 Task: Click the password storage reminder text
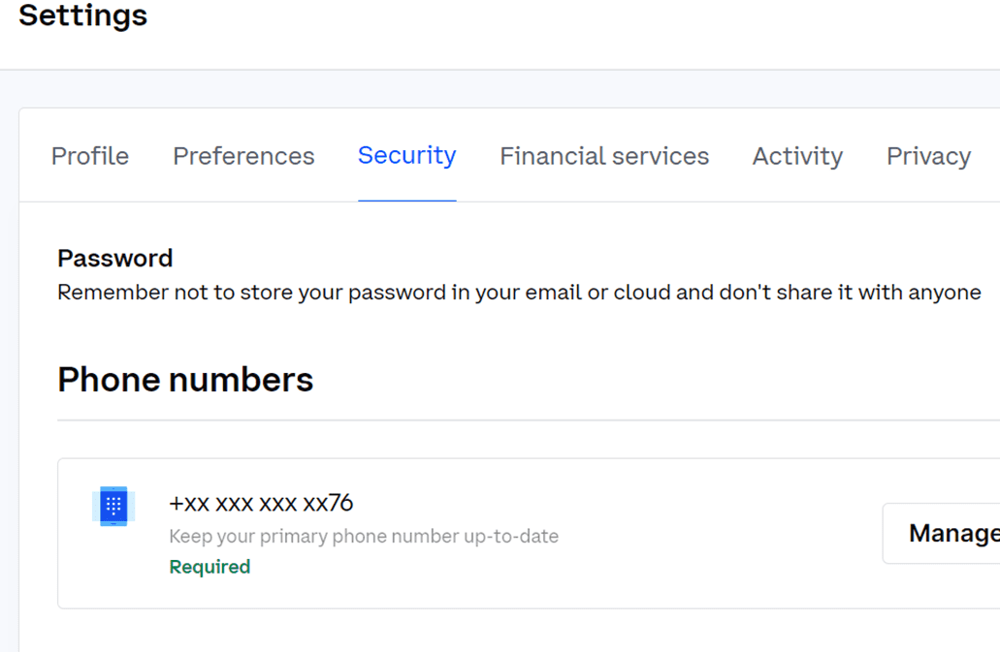[x=519, y=292]
